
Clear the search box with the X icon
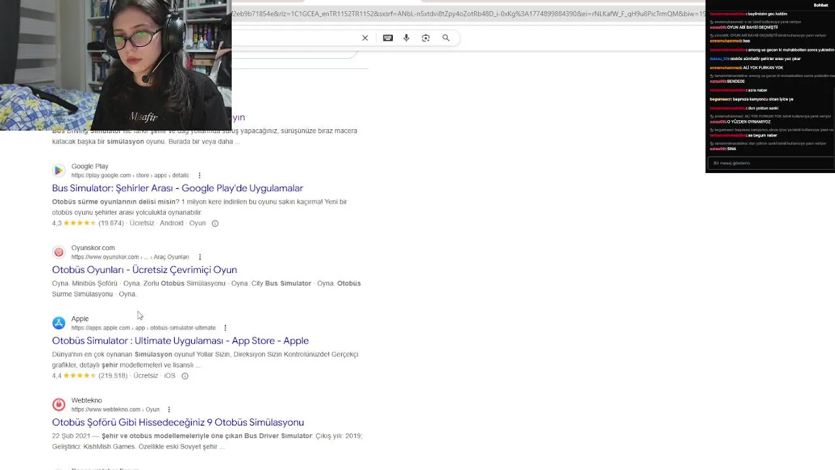(x=365, y=38)
